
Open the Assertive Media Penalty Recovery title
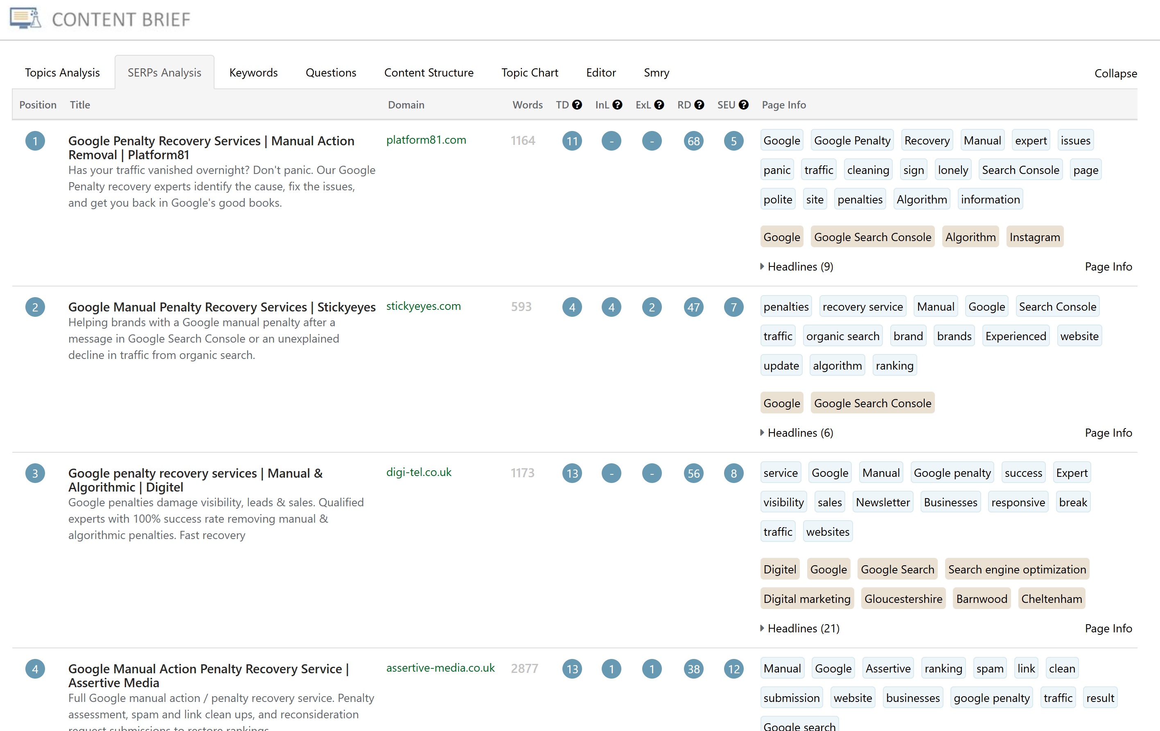(x=209, y=676)
